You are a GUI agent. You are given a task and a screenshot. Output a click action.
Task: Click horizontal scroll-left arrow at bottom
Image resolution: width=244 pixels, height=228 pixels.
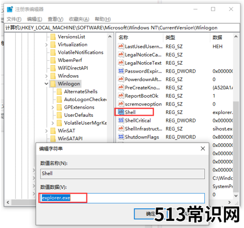point(8,202)
